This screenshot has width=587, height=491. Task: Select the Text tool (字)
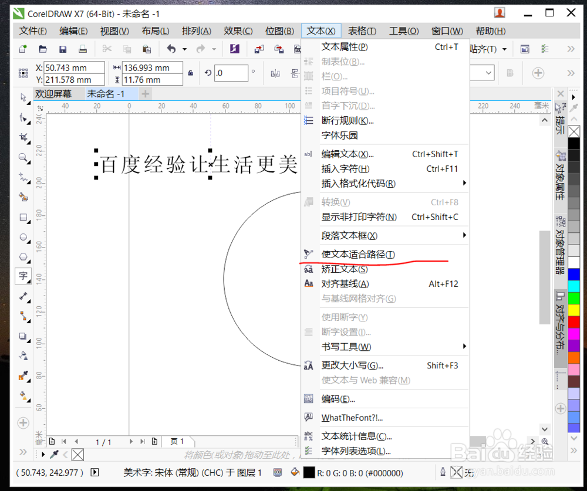23,276
